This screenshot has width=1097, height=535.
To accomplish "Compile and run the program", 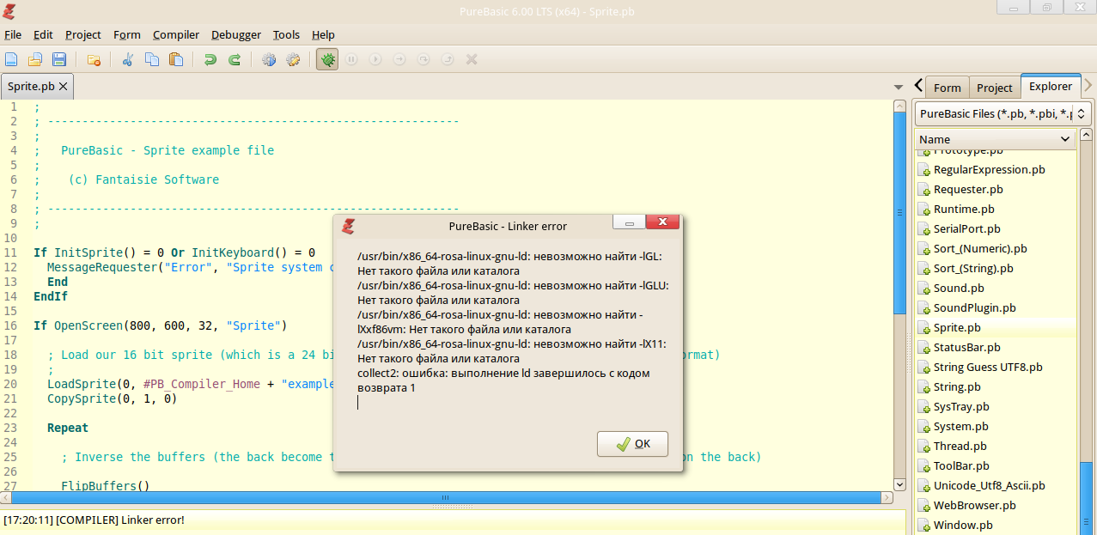I will (x=269, y=59).
